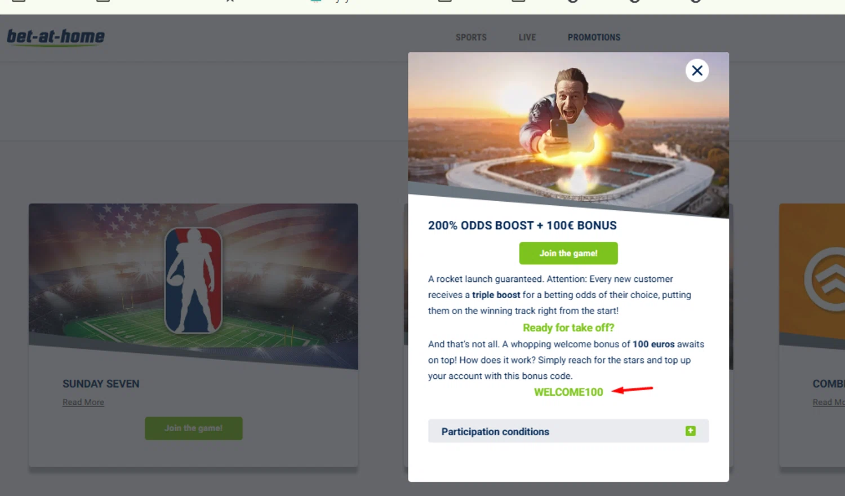This screenshot has width=845, height=496.
Task: Open the LIVE menu item
Action: (x=527, y=37)
